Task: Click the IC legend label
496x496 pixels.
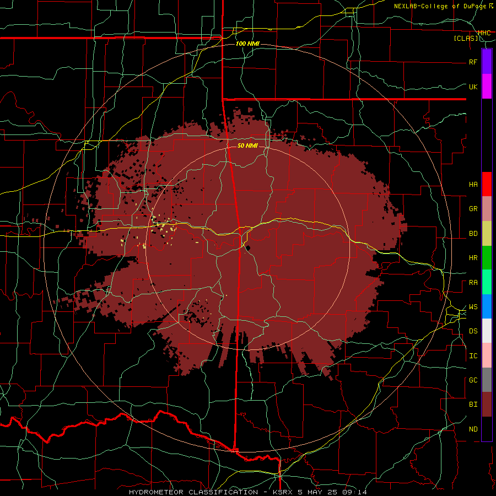Action: tap(473, 356)
